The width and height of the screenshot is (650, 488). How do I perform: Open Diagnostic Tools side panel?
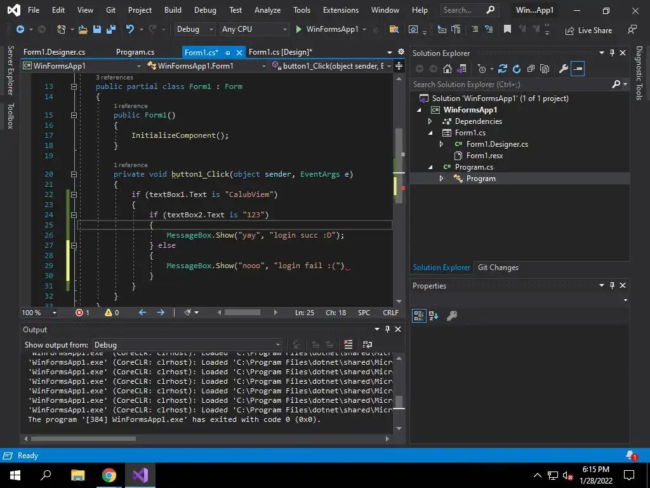[x=639, y=73]
